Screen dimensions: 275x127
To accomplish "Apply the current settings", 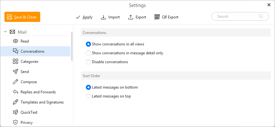I will pyautogui.click(x=84, y=17).
